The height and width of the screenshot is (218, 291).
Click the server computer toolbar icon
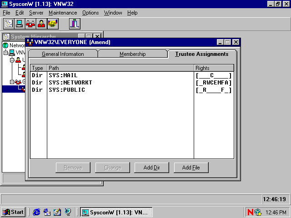click(20, 24)
